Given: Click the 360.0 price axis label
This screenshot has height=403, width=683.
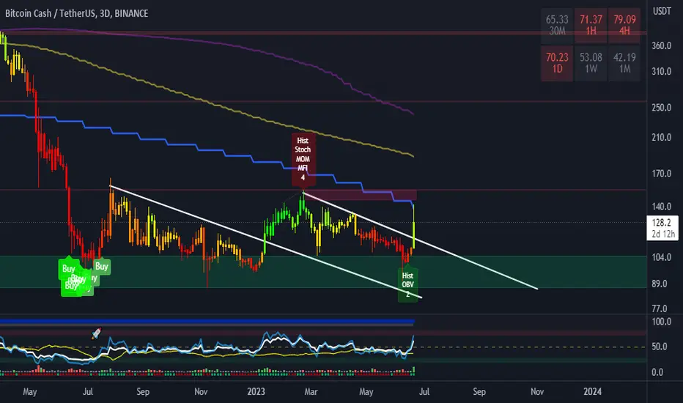Looking at the screenshot, I should click(x=661, y=45).
